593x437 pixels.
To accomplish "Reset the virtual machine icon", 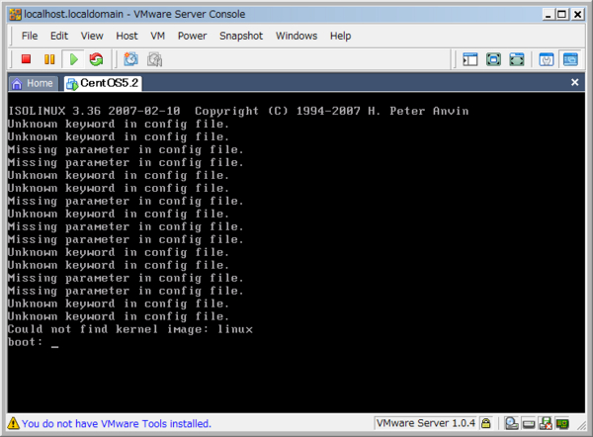I will 96,59.
